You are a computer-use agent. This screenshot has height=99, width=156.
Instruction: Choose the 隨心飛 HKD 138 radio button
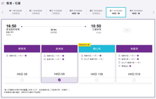coord(97,80)
